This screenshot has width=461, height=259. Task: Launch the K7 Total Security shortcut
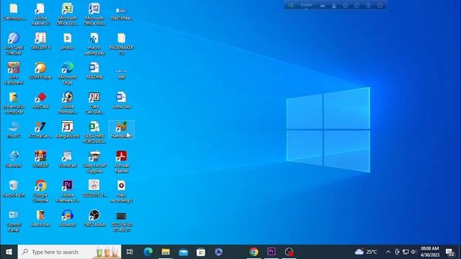coord(40,130)
